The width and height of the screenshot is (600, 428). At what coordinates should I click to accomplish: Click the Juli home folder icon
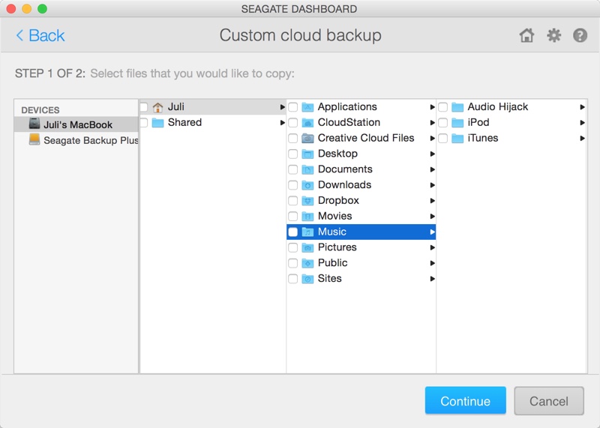[x=157, y=107]
